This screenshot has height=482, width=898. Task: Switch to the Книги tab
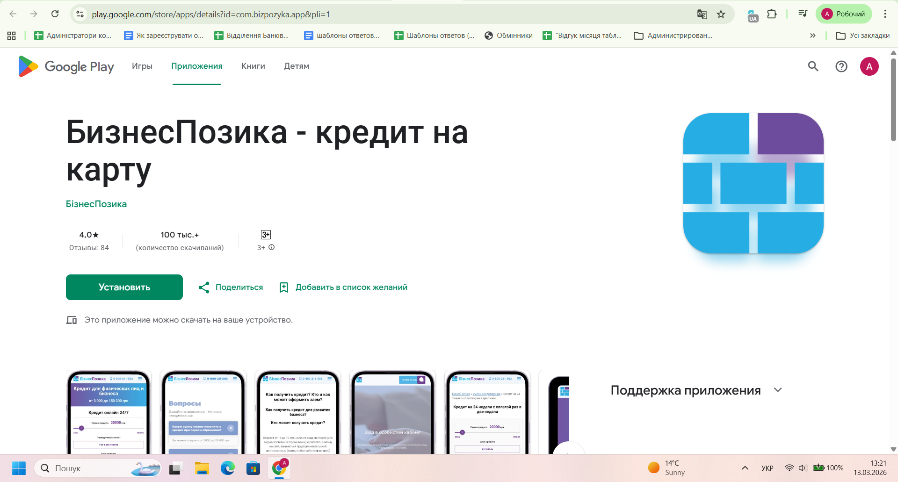pyautogui.click(x=253, y=66)
